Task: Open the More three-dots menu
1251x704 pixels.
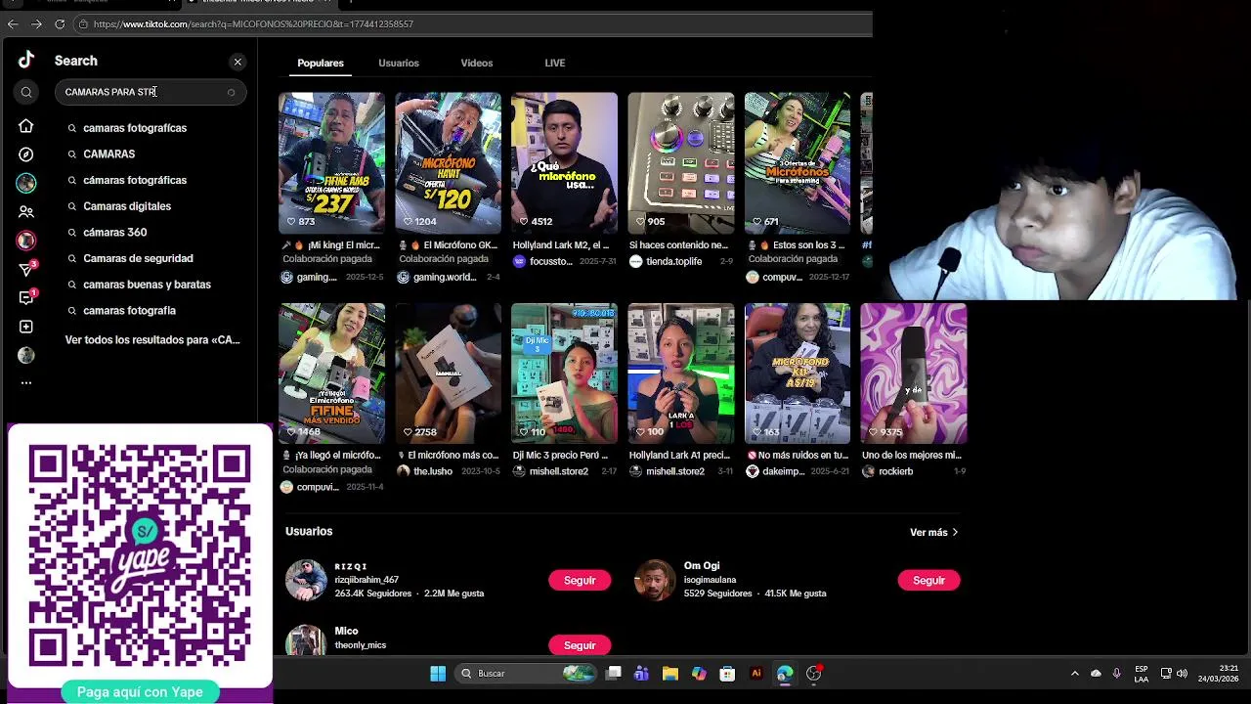Action: click(x=26, y=383)
